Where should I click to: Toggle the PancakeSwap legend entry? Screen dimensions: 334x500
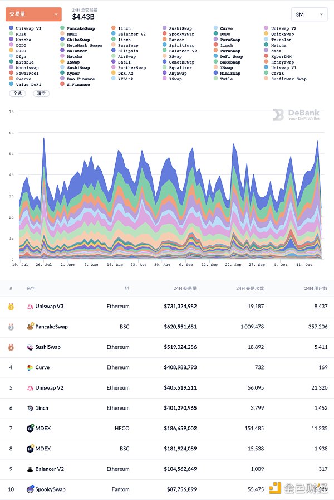coord(80,28)
